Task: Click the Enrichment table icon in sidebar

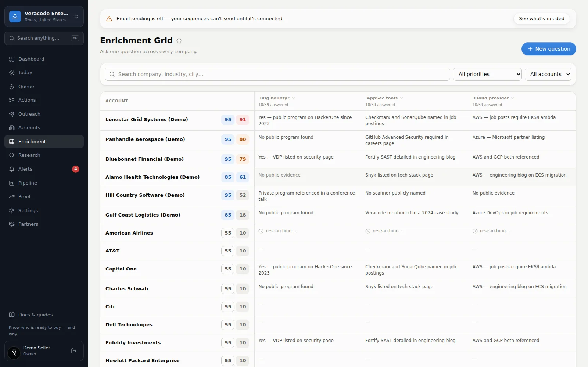Action: (12, 142)
